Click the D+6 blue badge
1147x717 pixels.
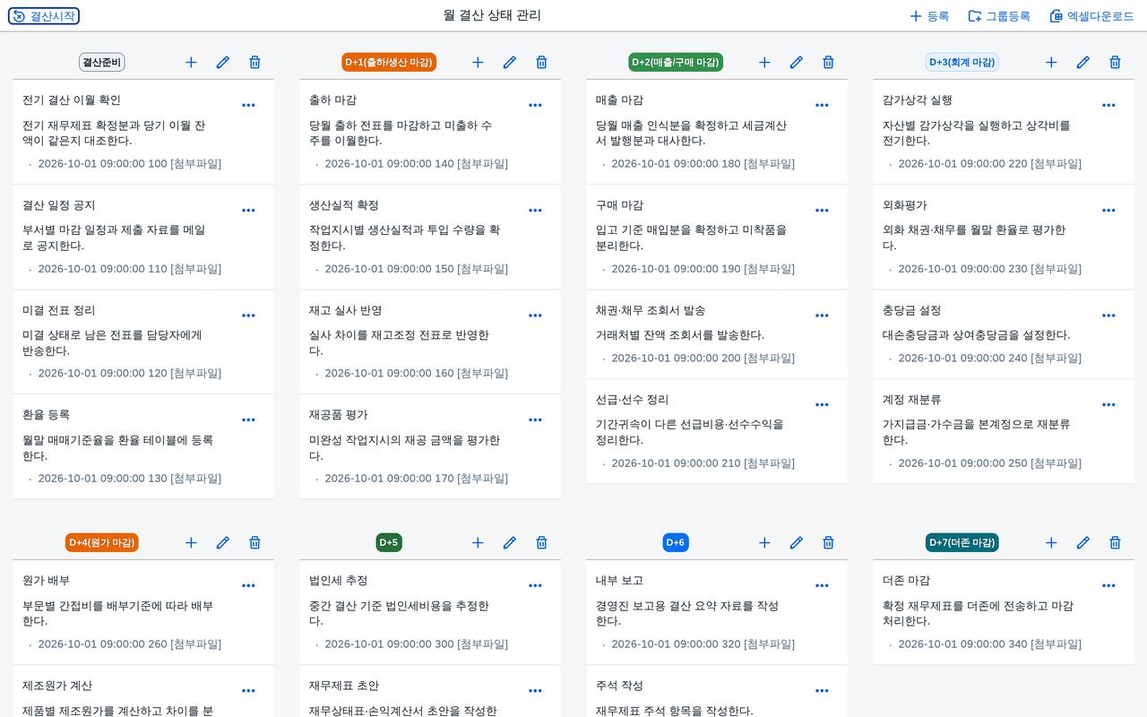click(x=676, y=542)
